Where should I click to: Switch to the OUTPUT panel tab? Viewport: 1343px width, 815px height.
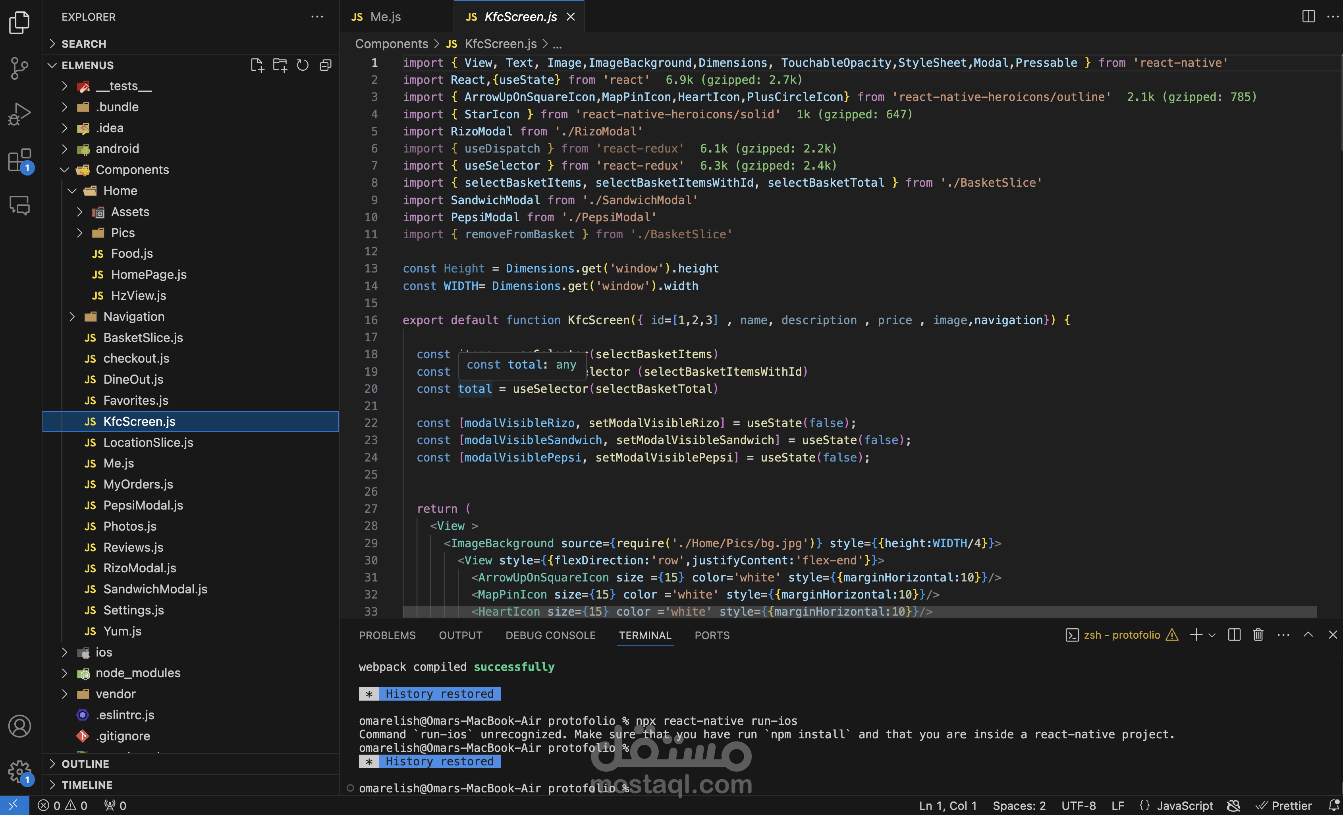tap(461, 635)
